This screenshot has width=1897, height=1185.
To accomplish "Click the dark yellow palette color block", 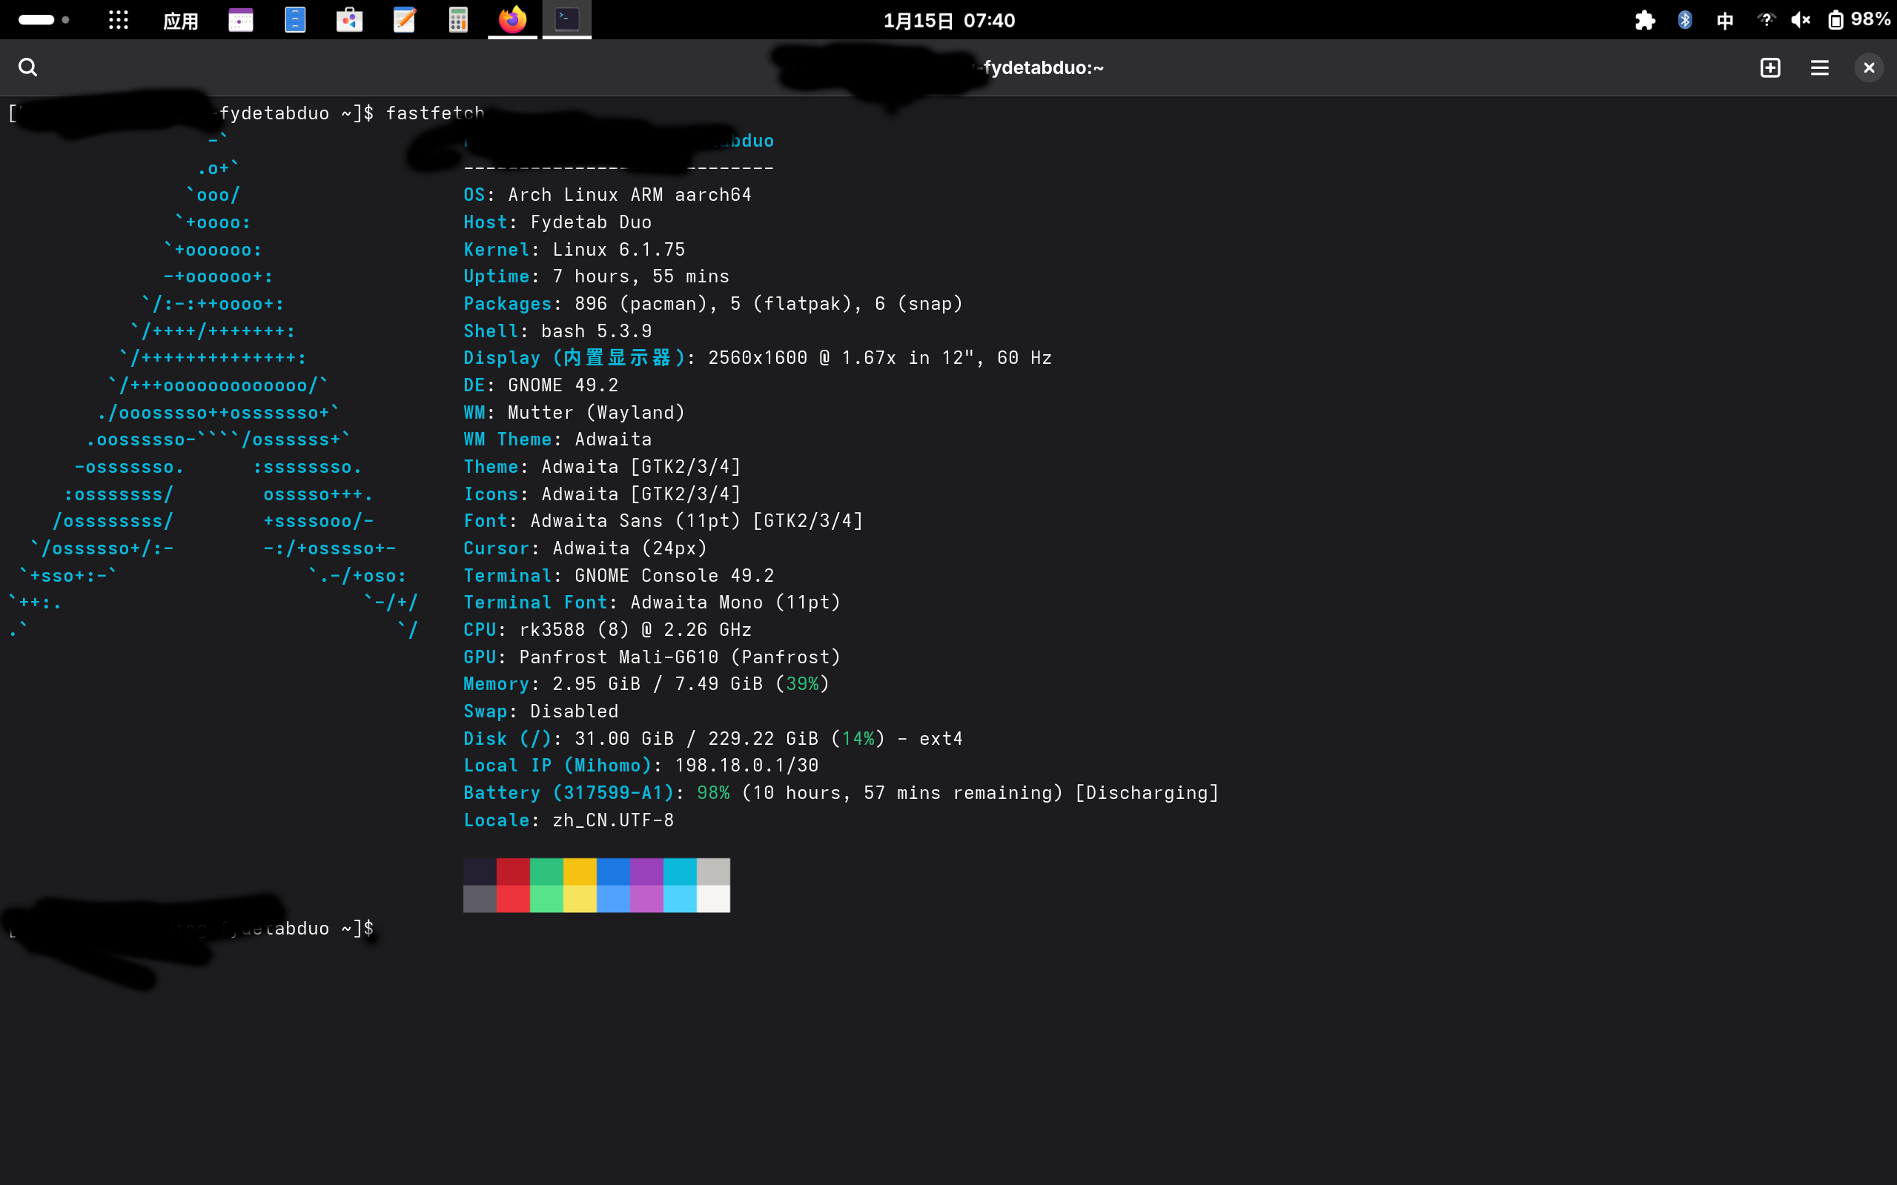I will pos(580,872).
